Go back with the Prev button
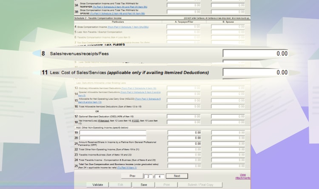The width and height of the screenshot is (319, 189). tap(132, 176)
